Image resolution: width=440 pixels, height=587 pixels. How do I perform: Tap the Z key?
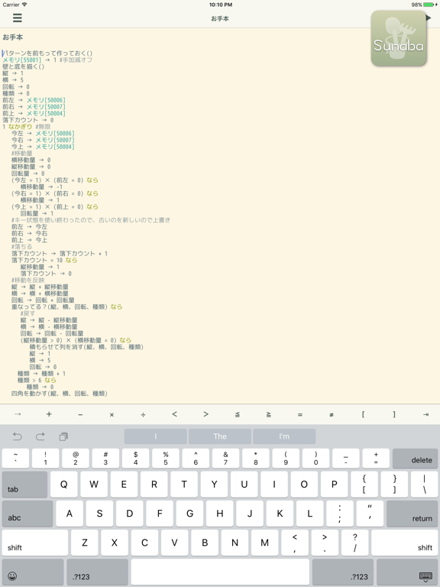point(85,543)
